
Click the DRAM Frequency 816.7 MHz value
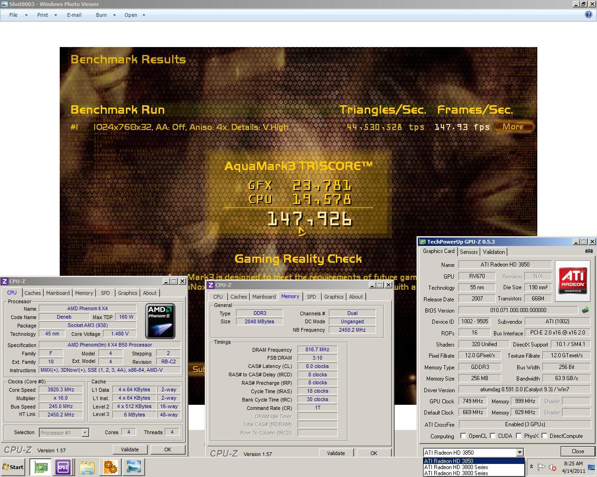click(x=317, y=349)
